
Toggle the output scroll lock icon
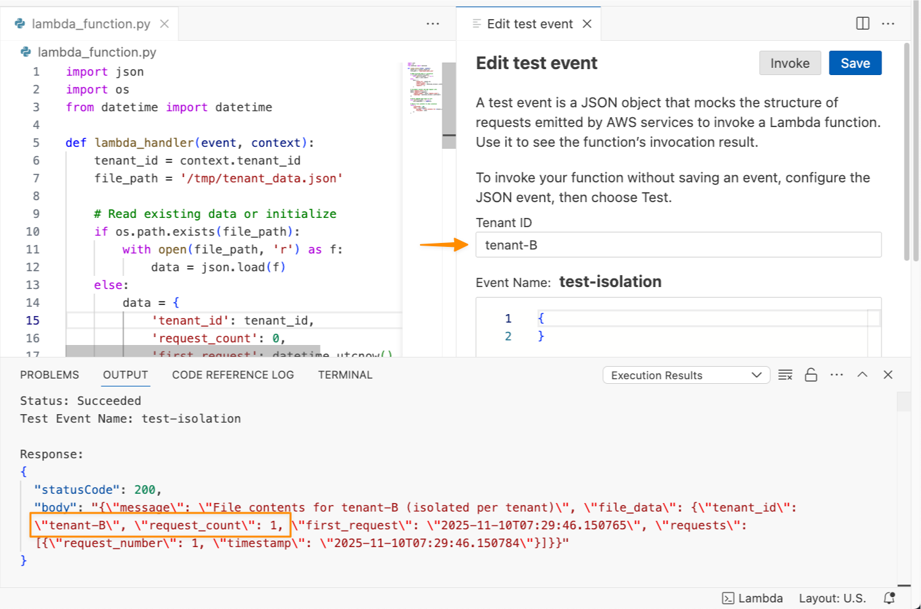click(811, 375)
